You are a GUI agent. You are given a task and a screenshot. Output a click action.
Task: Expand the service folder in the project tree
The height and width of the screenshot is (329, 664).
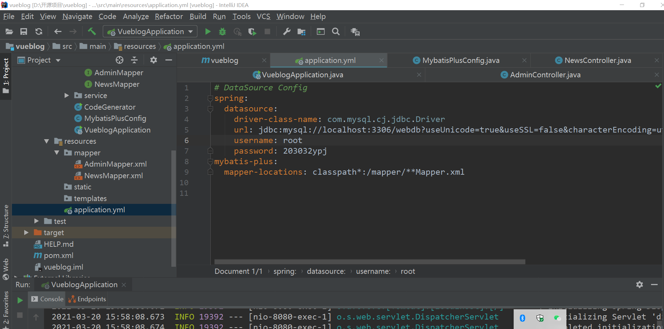[67, 95]
